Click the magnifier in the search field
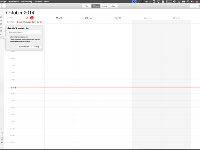This screenshot has width=200, height=150. [199, 6]
